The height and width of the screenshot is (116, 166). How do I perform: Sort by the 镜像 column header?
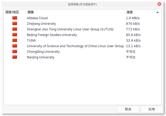(x=31, y=12)
